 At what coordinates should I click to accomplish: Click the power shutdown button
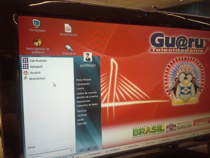click(81, 150)
